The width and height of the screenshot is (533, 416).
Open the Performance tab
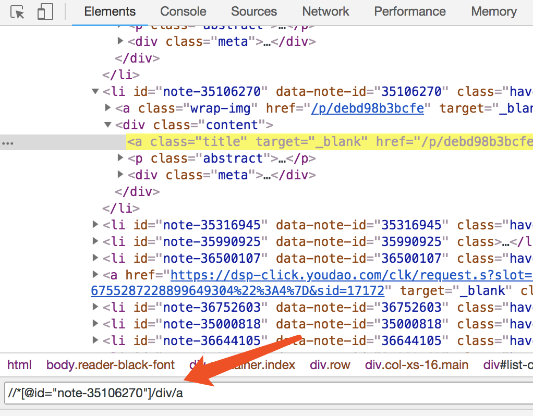[x=410, y=11]
